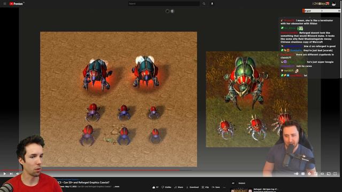Open the account avatar menu
The height and width of the screenshot is (192, 342).
point(333,4)
